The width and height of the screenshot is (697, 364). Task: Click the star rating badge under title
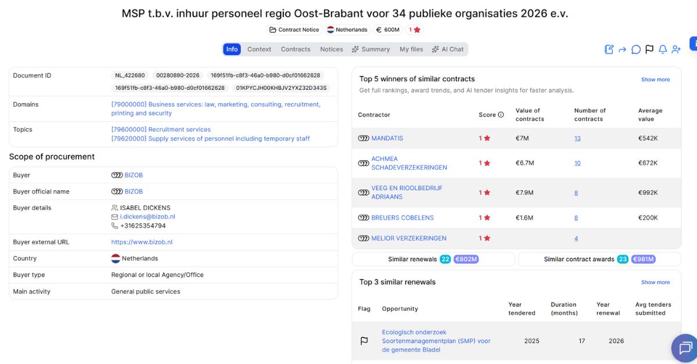pyautogui.click(x=414, y=30)
